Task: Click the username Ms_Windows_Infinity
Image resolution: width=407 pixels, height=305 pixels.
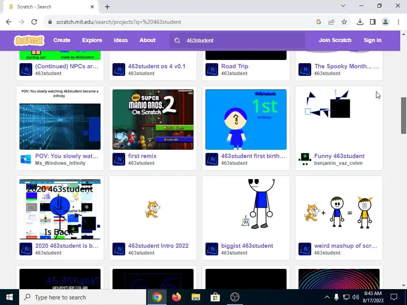Action: click(60, 163)
